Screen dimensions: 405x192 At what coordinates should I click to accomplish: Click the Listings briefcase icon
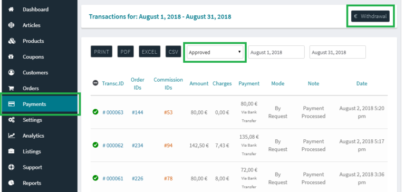click(x=11, y=151)
